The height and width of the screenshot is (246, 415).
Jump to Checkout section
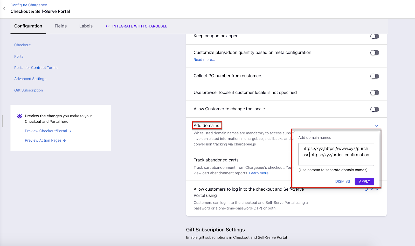[22, 45]
